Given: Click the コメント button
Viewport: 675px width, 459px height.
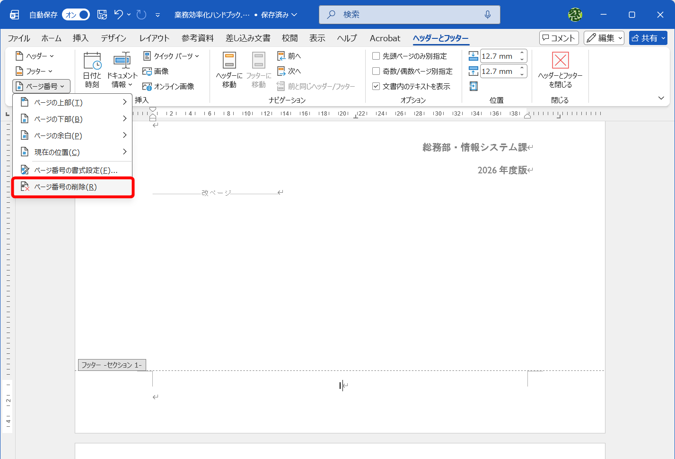Looking at the screenshot, I should (x=559, y=38).
